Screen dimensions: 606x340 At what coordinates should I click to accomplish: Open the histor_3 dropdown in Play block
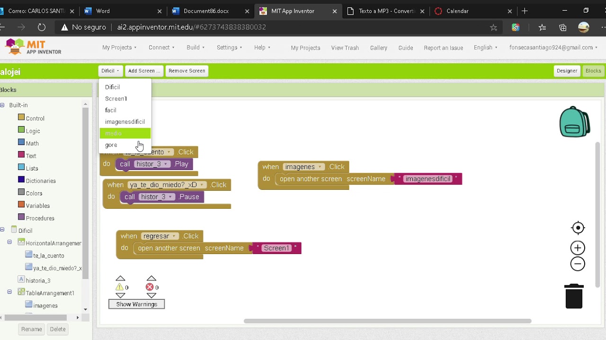point(165,164)
